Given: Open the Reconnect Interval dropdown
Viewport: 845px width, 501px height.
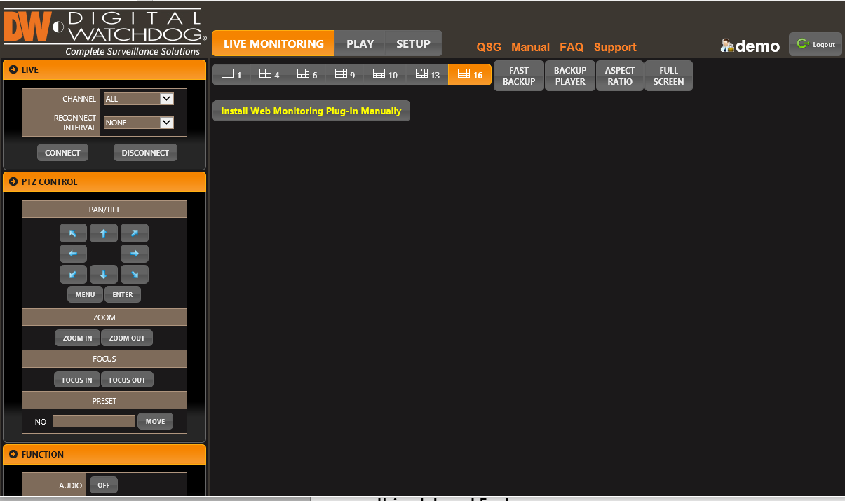Looking at the screenshot, I should point(138,123).
